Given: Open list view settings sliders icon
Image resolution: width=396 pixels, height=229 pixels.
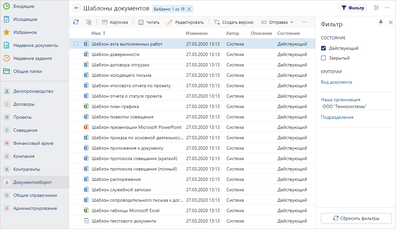Looking at the screenshot, I should pyautogui.click(x=376, y=8).
